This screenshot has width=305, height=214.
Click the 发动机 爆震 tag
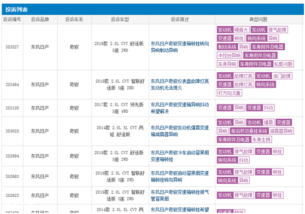click(260, 122)
